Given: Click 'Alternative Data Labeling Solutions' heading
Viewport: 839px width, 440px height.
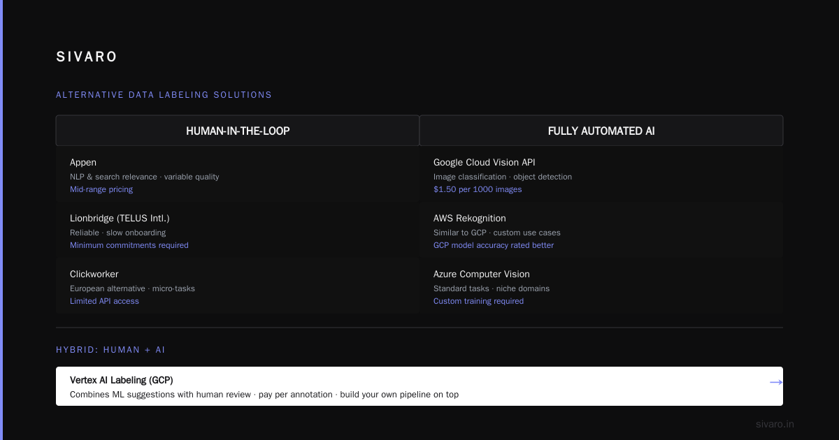Looking at the screenshot, I should click(164, 95).
